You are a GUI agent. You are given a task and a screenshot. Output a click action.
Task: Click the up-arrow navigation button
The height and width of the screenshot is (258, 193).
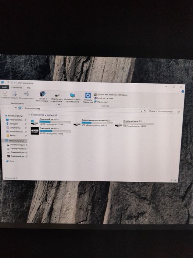pos(16,108)
